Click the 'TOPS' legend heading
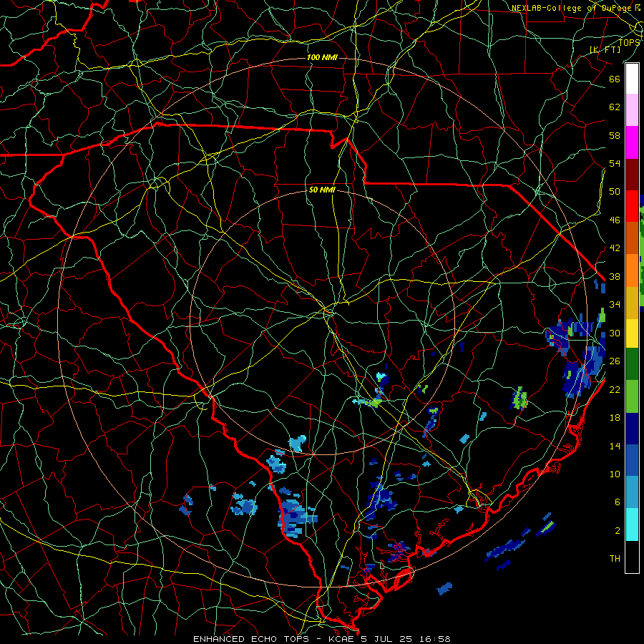 pyautogui.click(x=629, y=42)
